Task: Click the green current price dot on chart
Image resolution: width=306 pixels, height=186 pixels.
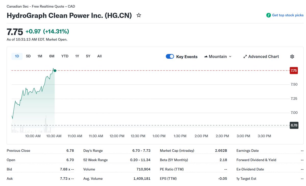Action: click(x=55, y=70)
